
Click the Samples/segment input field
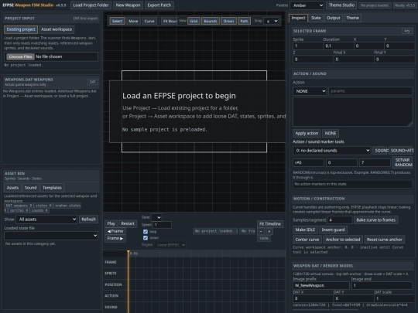click(339, 220)
